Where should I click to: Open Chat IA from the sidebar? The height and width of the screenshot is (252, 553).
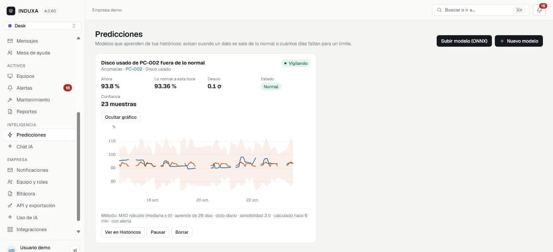tap(40, 147)
